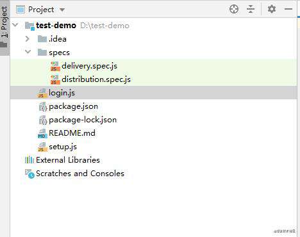Select distribution.spec.js file name
The image size is (300, 237).
point(96,79)
